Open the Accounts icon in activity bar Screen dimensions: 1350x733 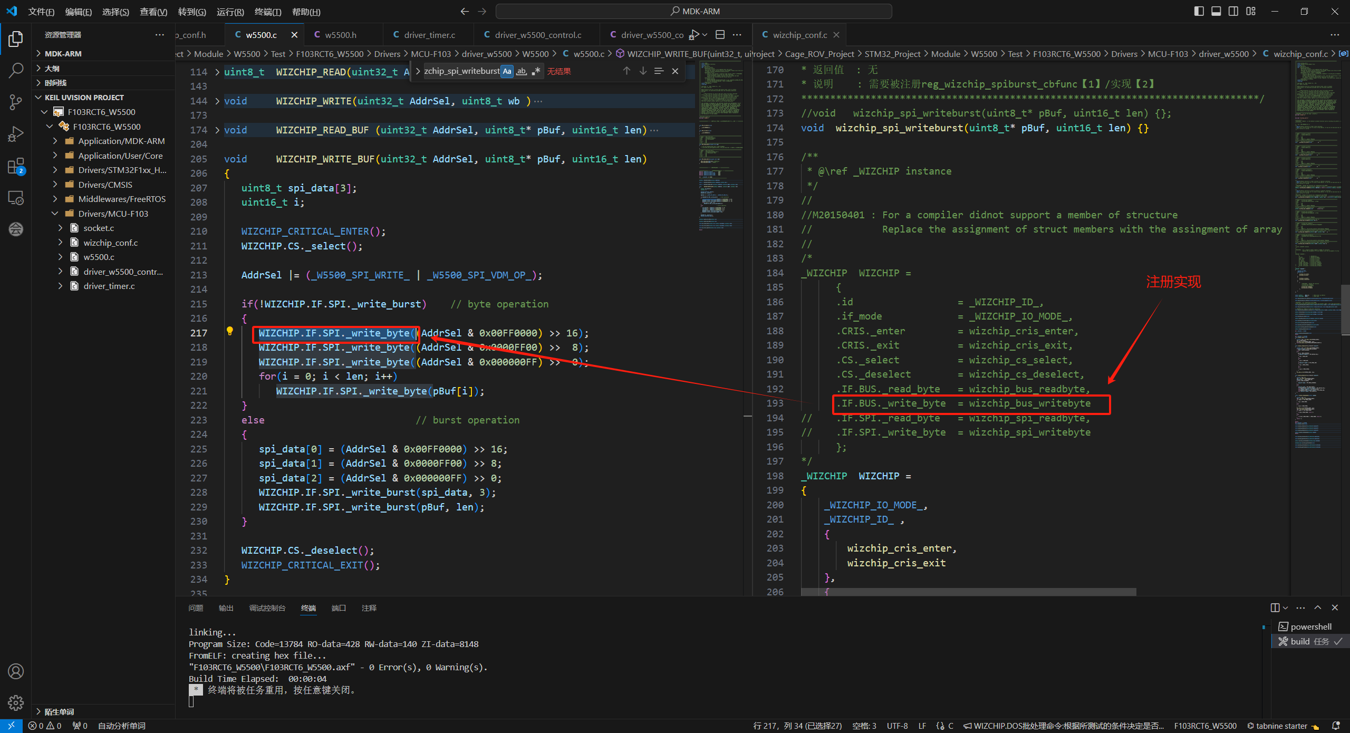[16, 671]
